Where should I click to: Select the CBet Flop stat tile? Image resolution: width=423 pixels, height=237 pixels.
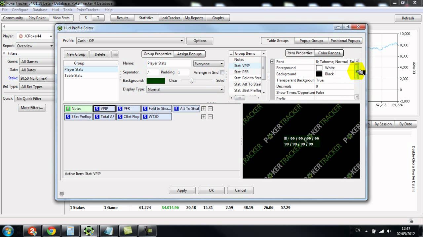tap(128, 117)
